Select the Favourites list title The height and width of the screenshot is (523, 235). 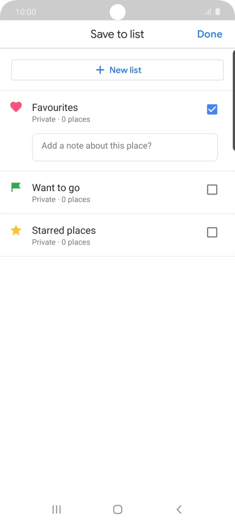55,108
